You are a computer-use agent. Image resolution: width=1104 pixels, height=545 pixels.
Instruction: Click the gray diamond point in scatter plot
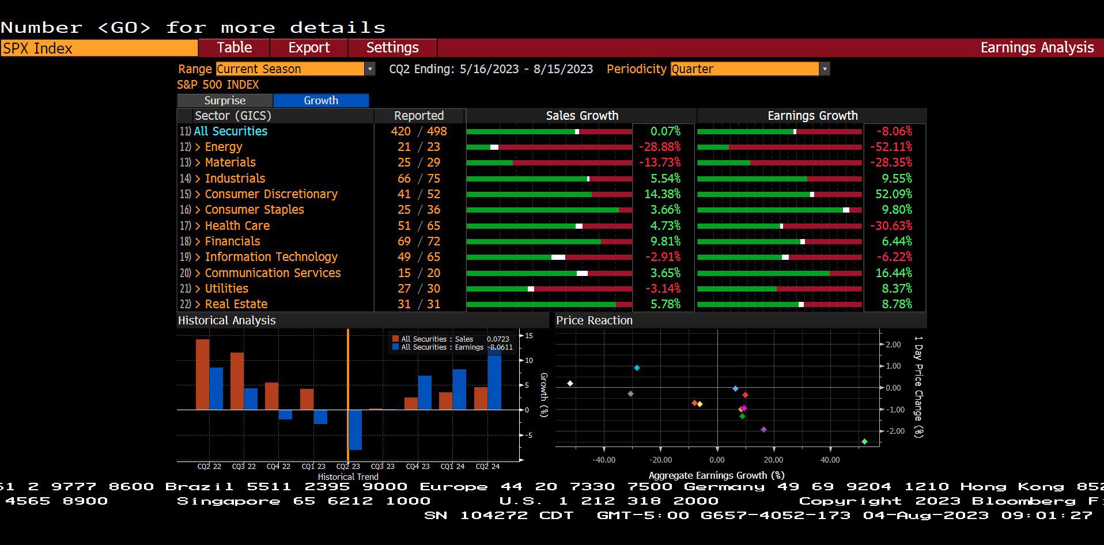click(x=630, y=394)
